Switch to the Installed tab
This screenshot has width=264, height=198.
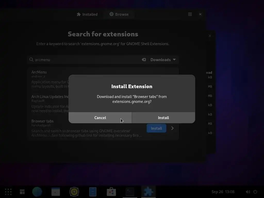tap(87, 14)
